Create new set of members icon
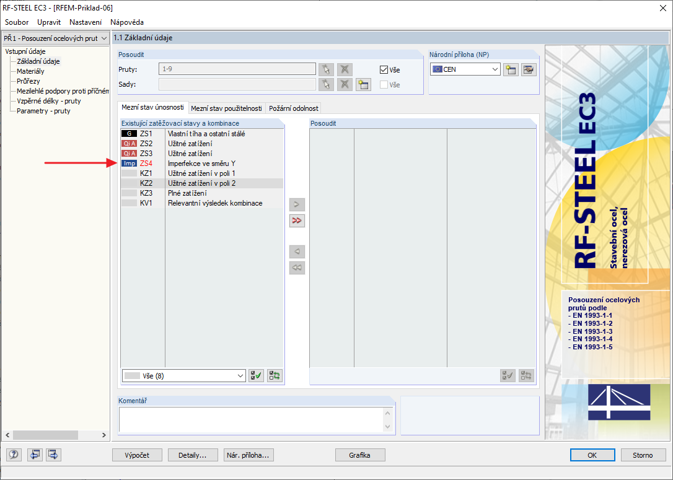The image size is (673, 480). pos(363,84)
